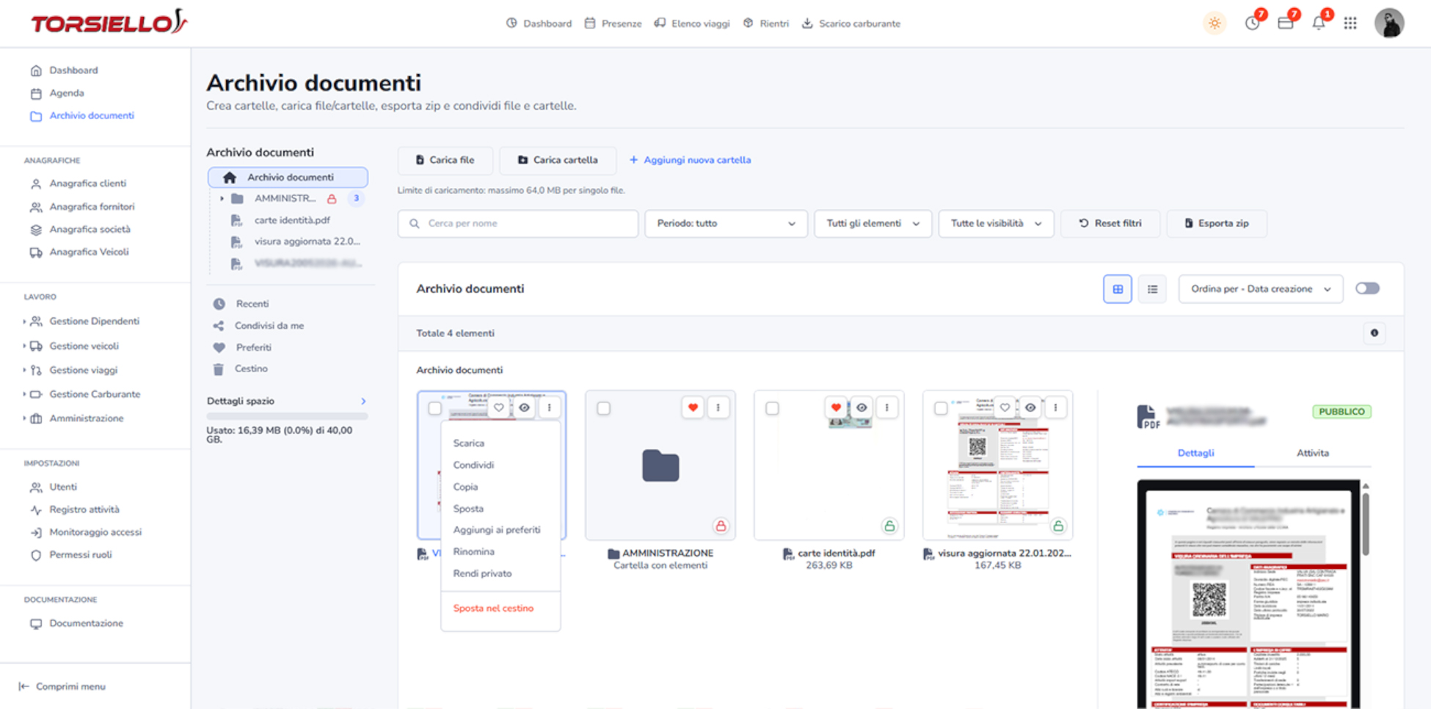This screenshot has width=1431, height=709.
Task: Select Sposta nel cestino in context menu
Action: (x=493, y=608)
